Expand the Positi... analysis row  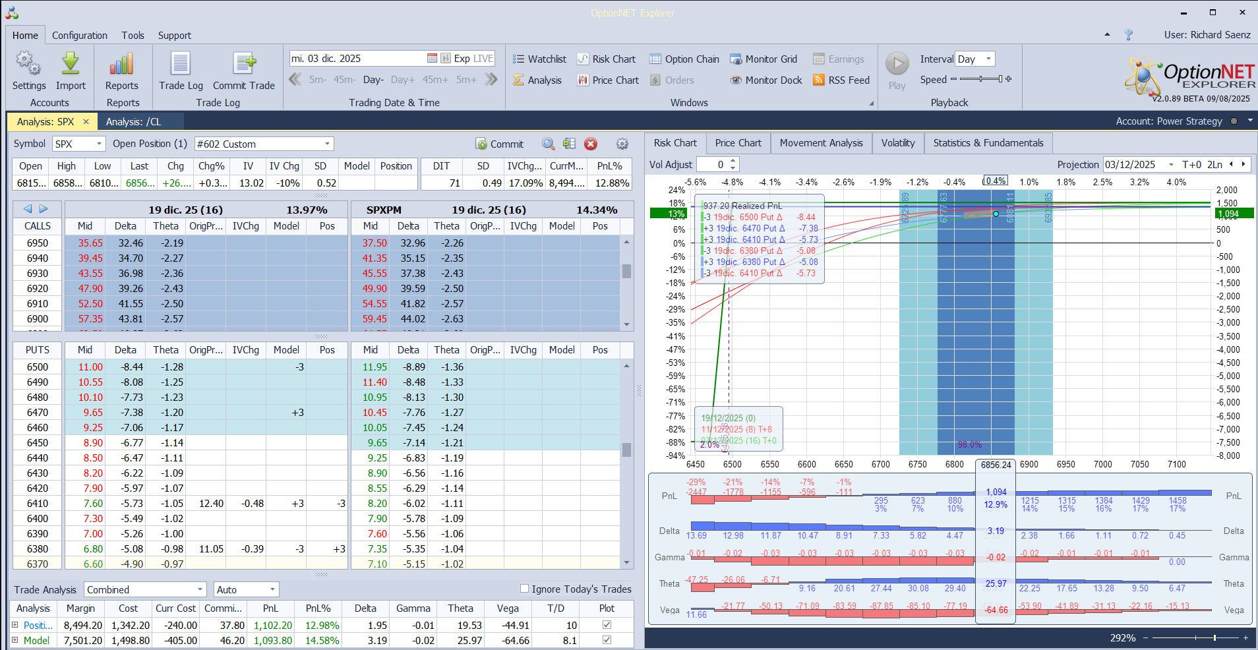pos(15,625)
